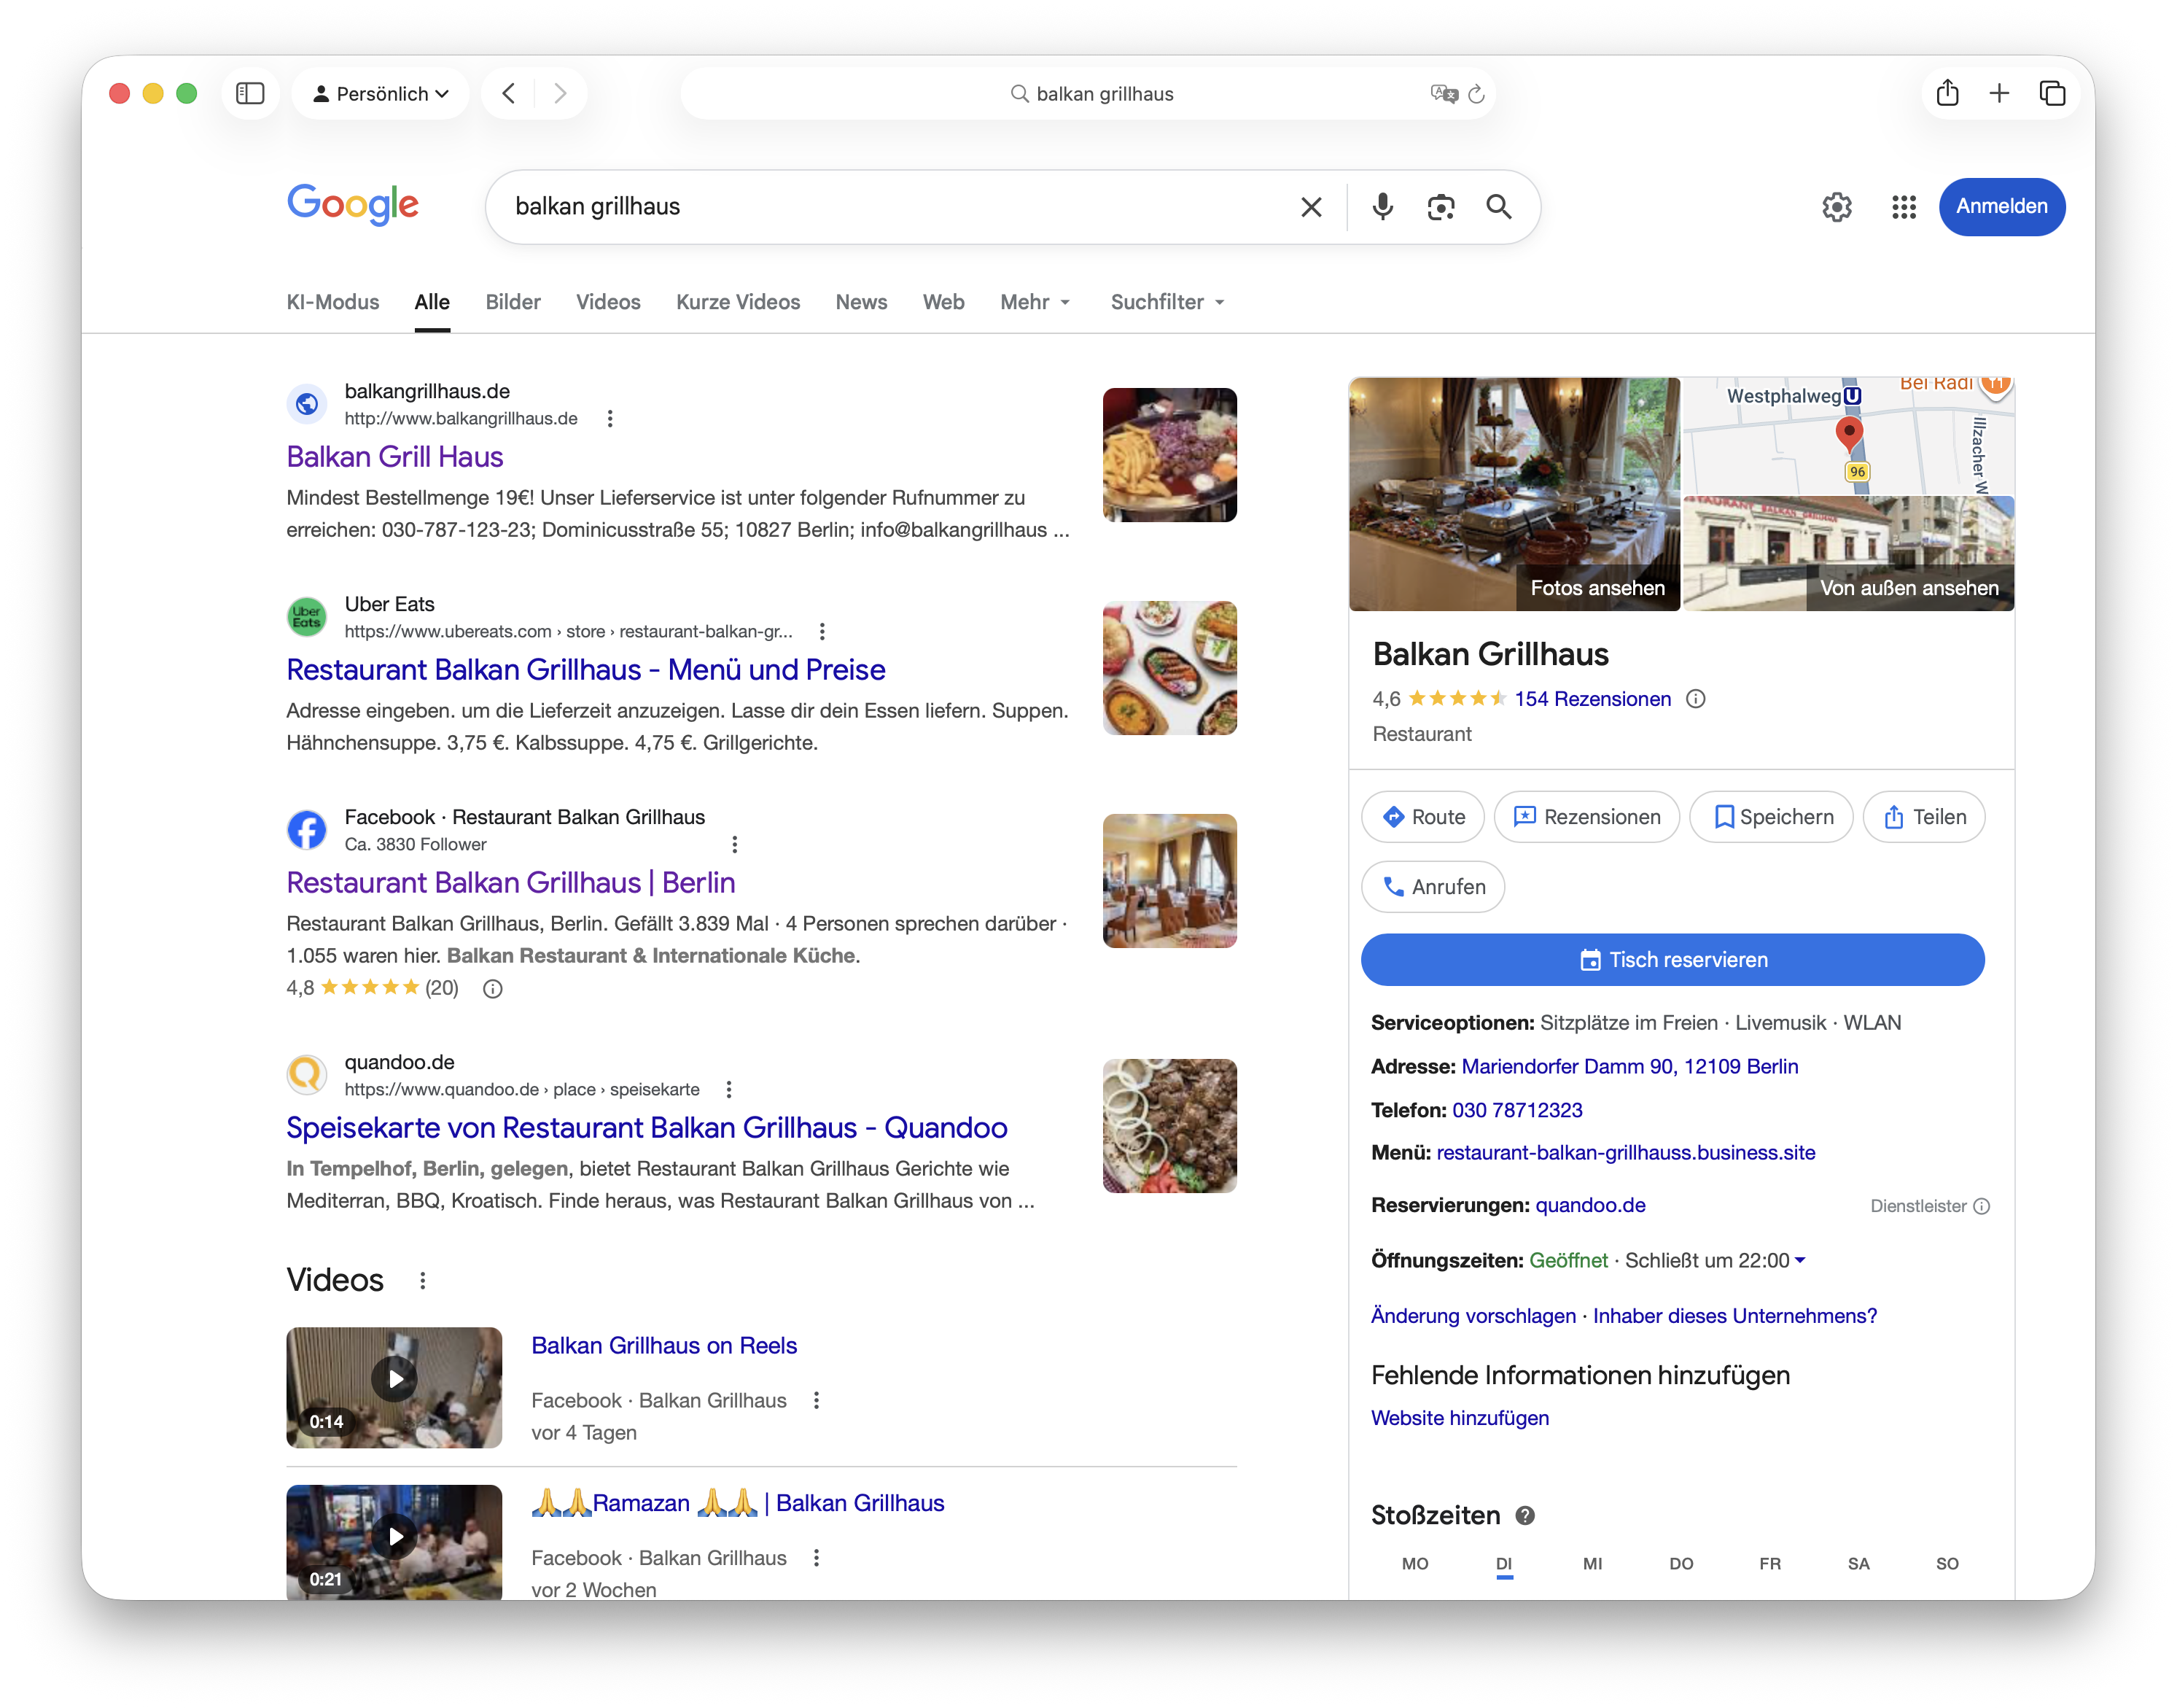Screen dimensions: 2177x1708
Task: Expand the Mehr search menu
Action: tap(1034, 302)
